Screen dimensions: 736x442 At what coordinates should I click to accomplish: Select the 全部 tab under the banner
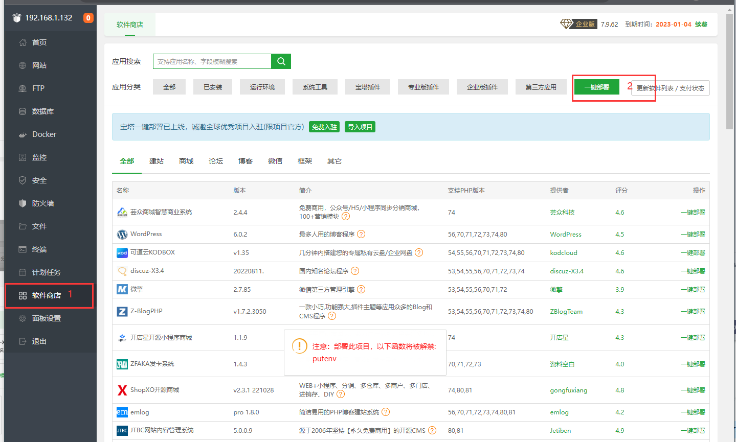127,161
